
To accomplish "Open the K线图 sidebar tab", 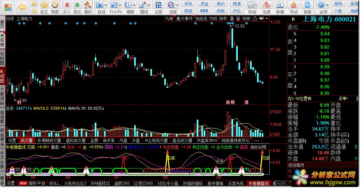I will [2, 76].
